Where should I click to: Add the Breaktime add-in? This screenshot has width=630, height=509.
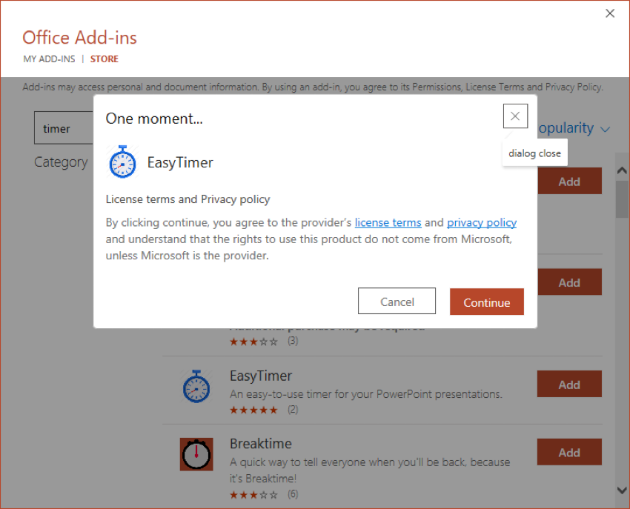(569, 453)
